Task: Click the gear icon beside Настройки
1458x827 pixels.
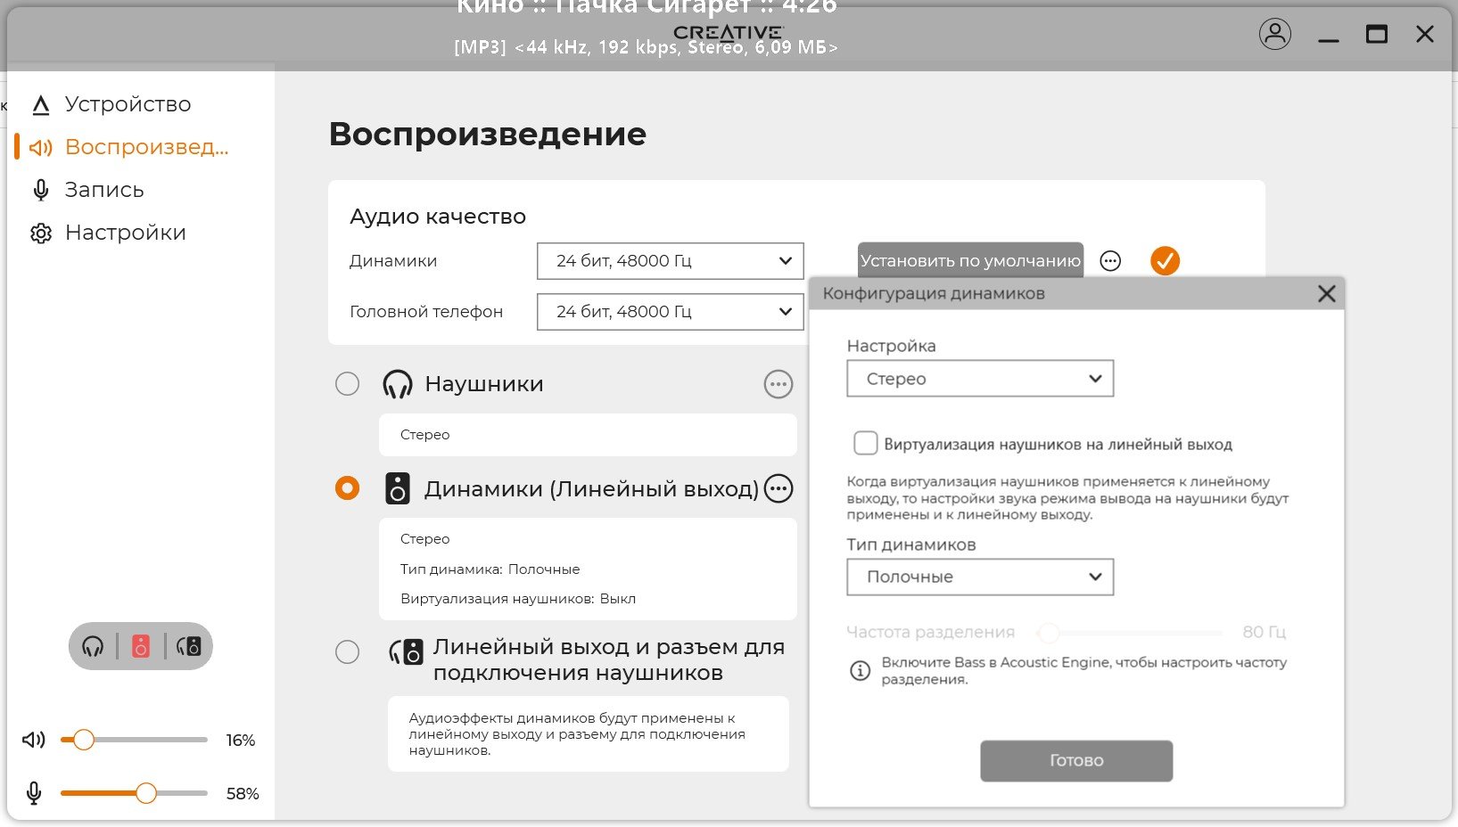Action: tap(41, 233)
